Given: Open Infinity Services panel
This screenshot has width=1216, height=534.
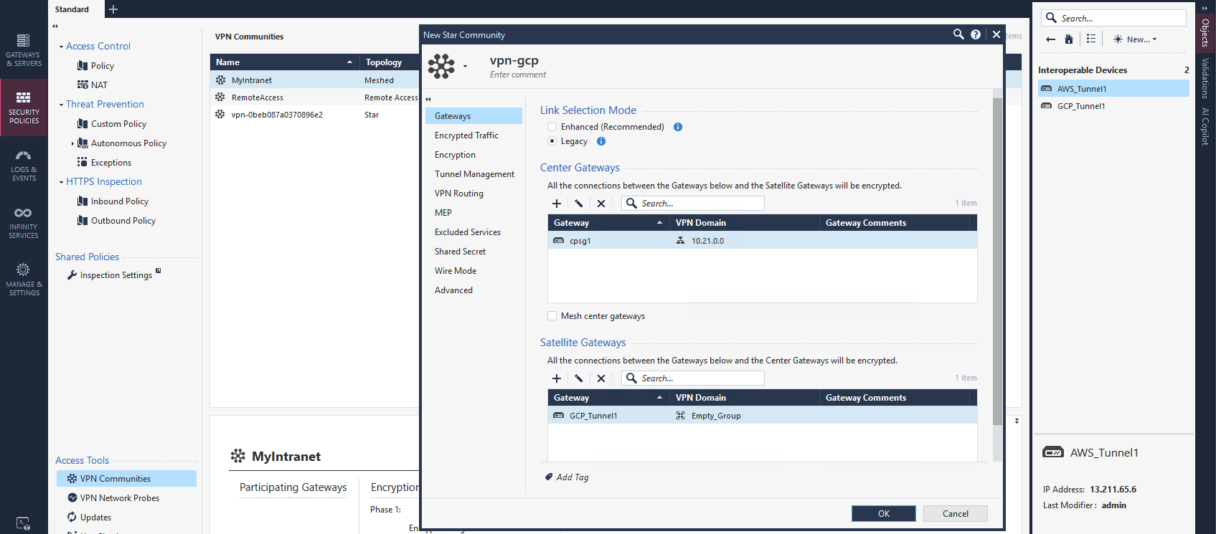Looking at the screenshot, I should (24, 222).
